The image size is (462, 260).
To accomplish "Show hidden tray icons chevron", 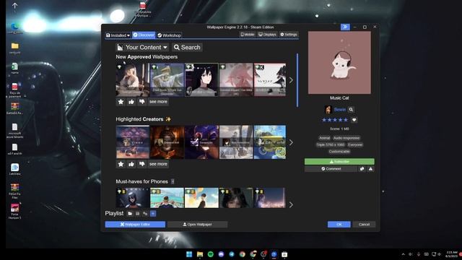I will tap(403, 254).
